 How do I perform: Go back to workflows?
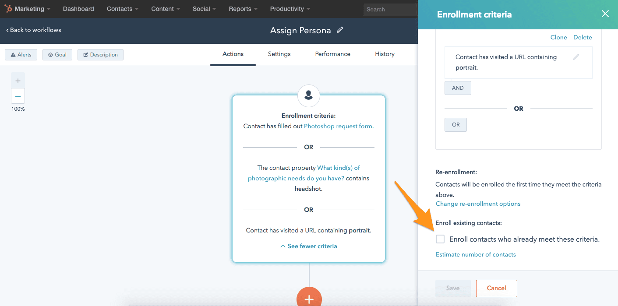click(x=34, y=30)
